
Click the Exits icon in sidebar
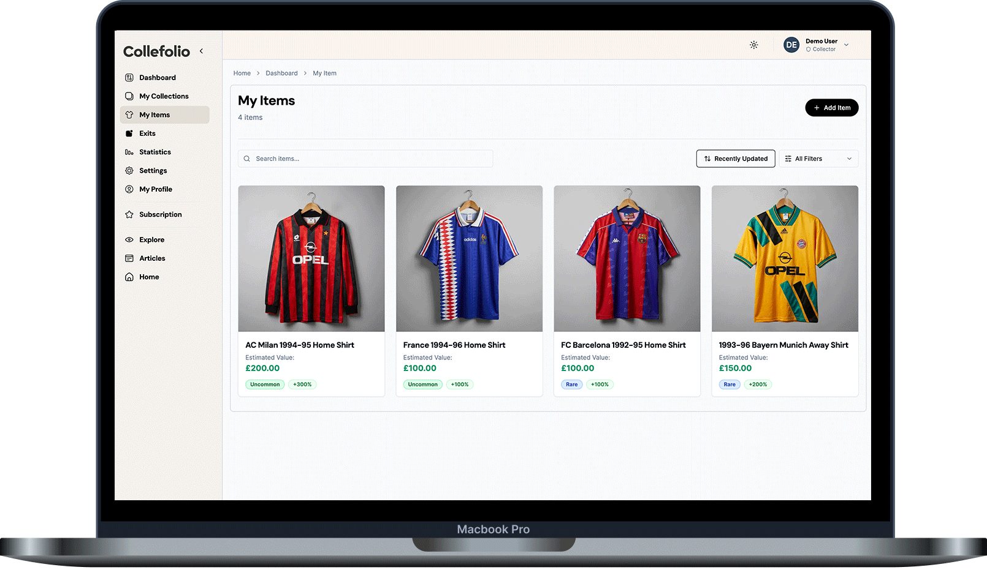coord(129,133)
